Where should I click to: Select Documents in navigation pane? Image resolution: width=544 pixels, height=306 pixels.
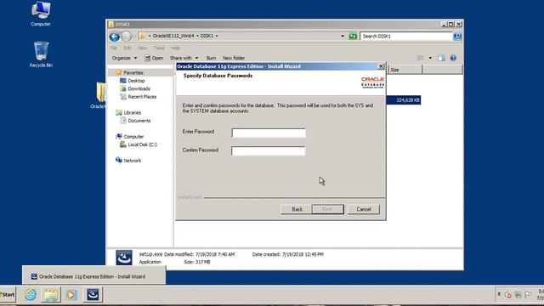coord(139,121)
